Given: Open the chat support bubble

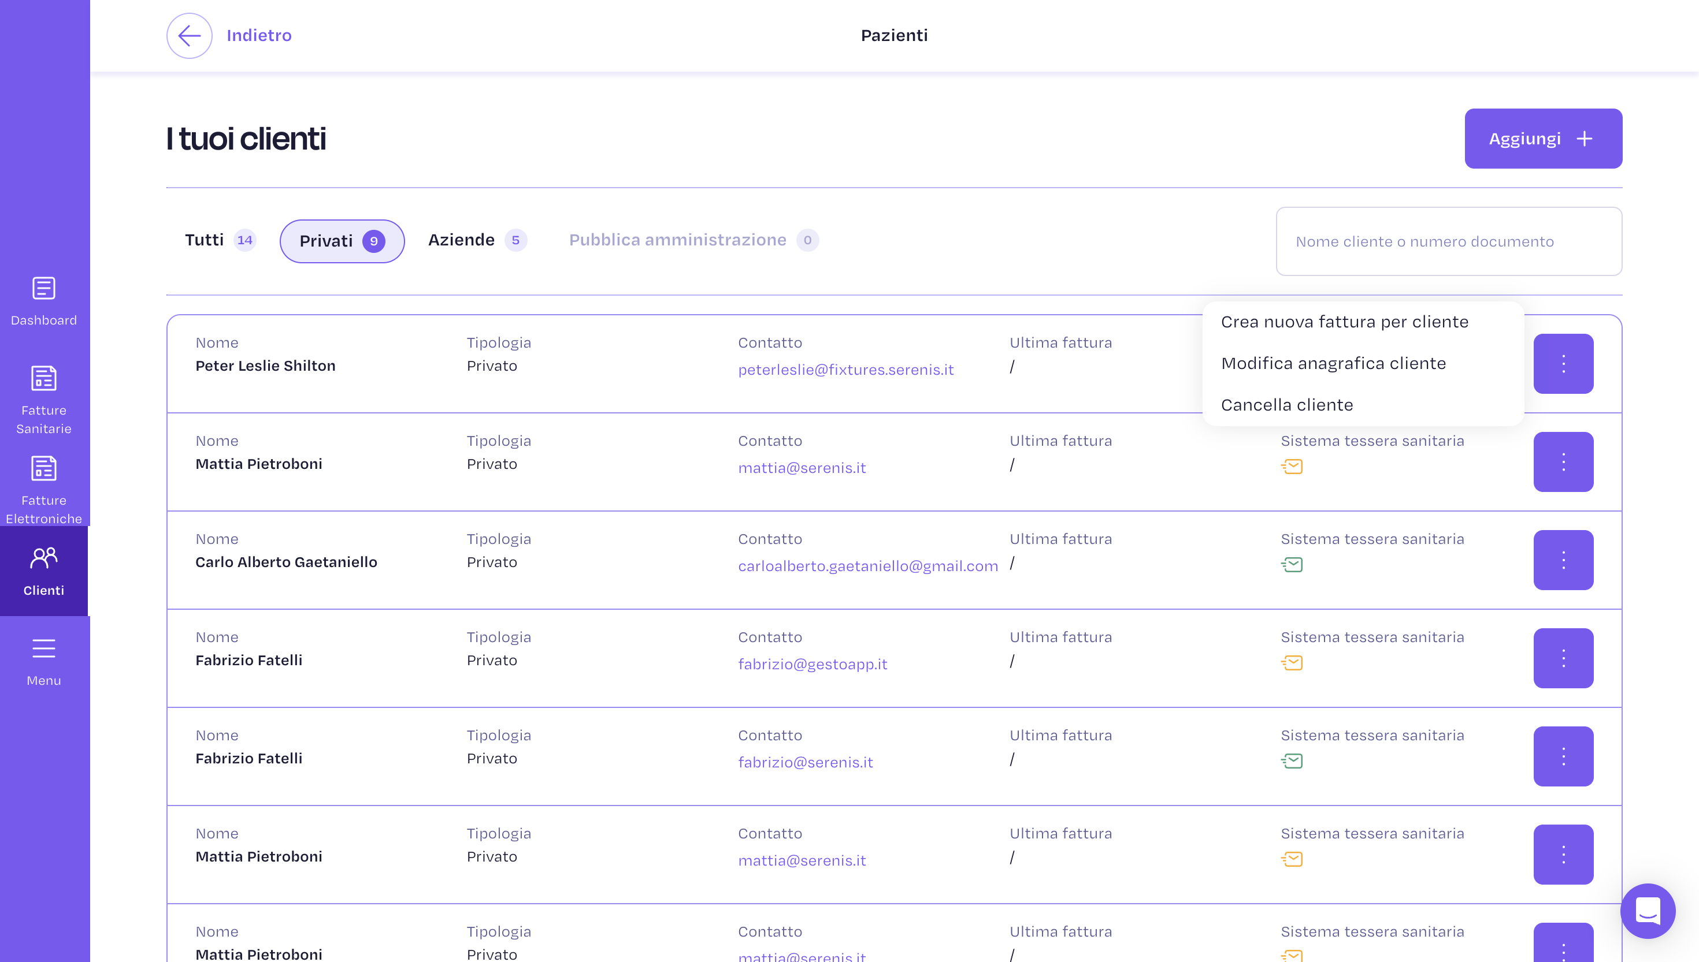Looking at the screenshot, I should point(1647,911).
